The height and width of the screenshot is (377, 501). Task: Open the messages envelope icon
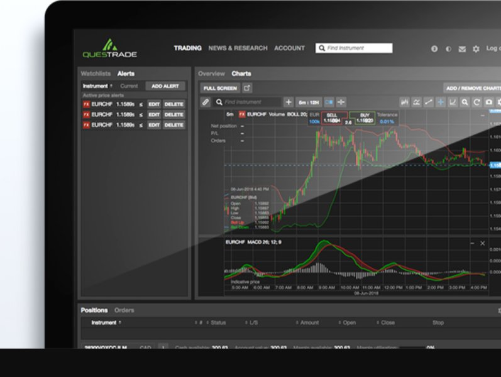462,49
